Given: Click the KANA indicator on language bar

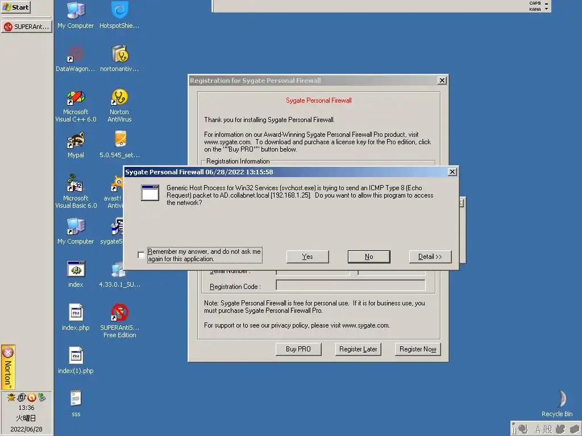Looking at the screenshot, I should click(x=535, y=9).
